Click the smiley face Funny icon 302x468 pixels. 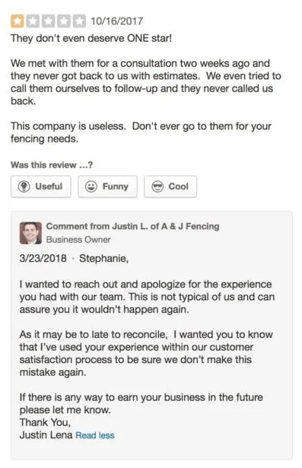click(91, 186)
